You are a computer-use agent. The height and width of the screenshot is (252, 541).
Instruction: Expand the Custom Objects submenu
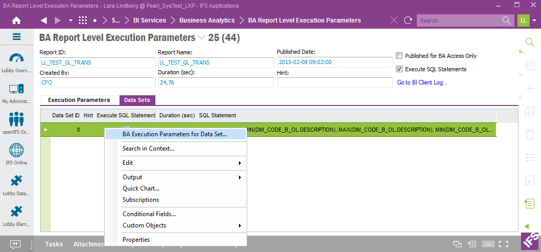point(175,225)
